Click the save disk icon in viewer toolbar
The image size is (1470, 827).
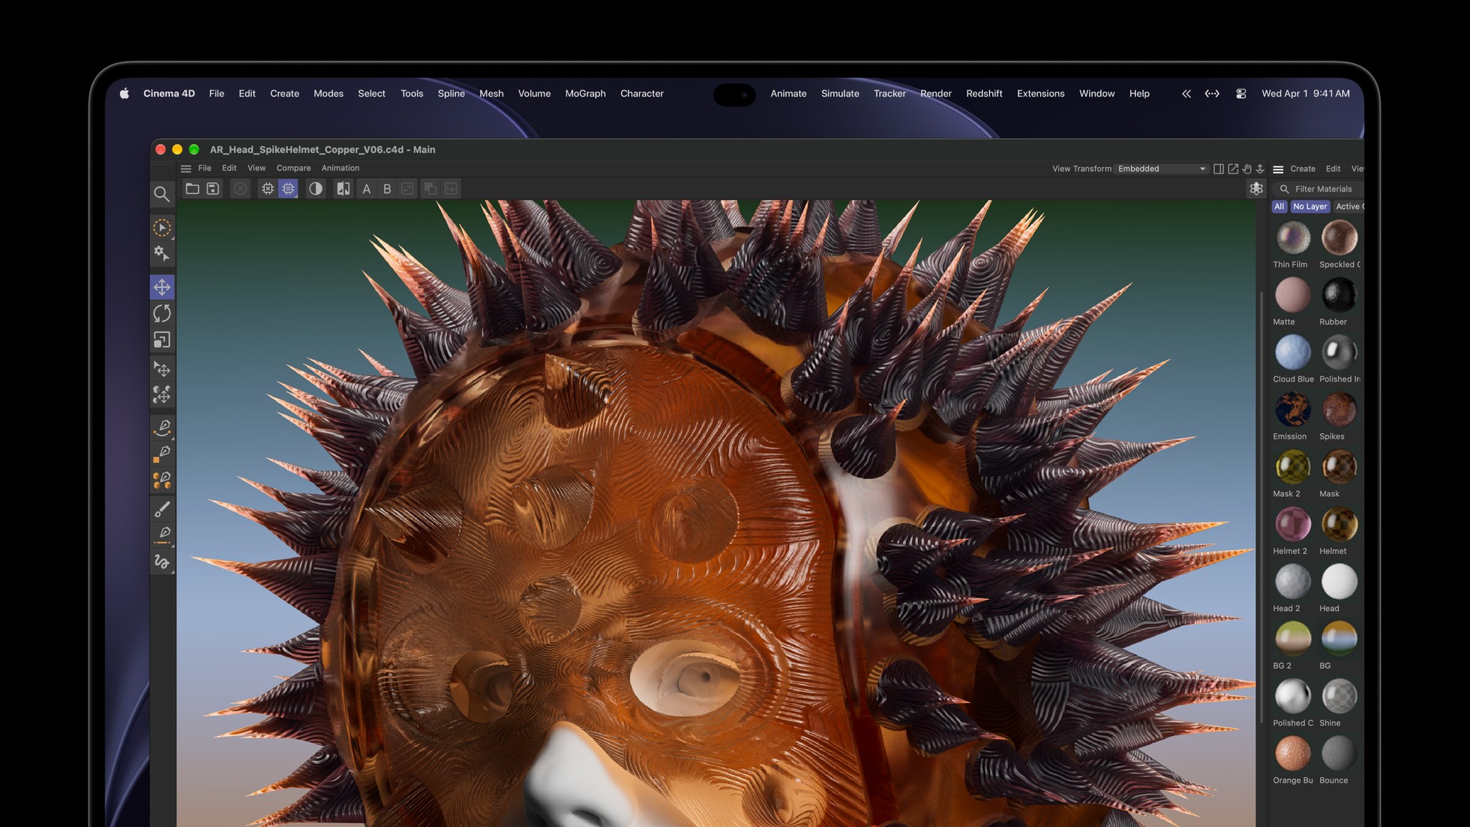[x=213, y=189]
